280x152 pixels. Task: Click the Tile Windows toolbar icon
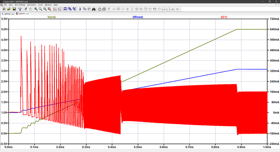(x=65, y=9)
